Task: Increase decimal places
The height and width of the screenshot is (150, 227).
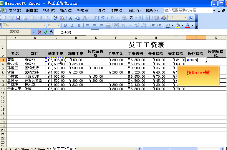Action: click(x=137, y=25)
